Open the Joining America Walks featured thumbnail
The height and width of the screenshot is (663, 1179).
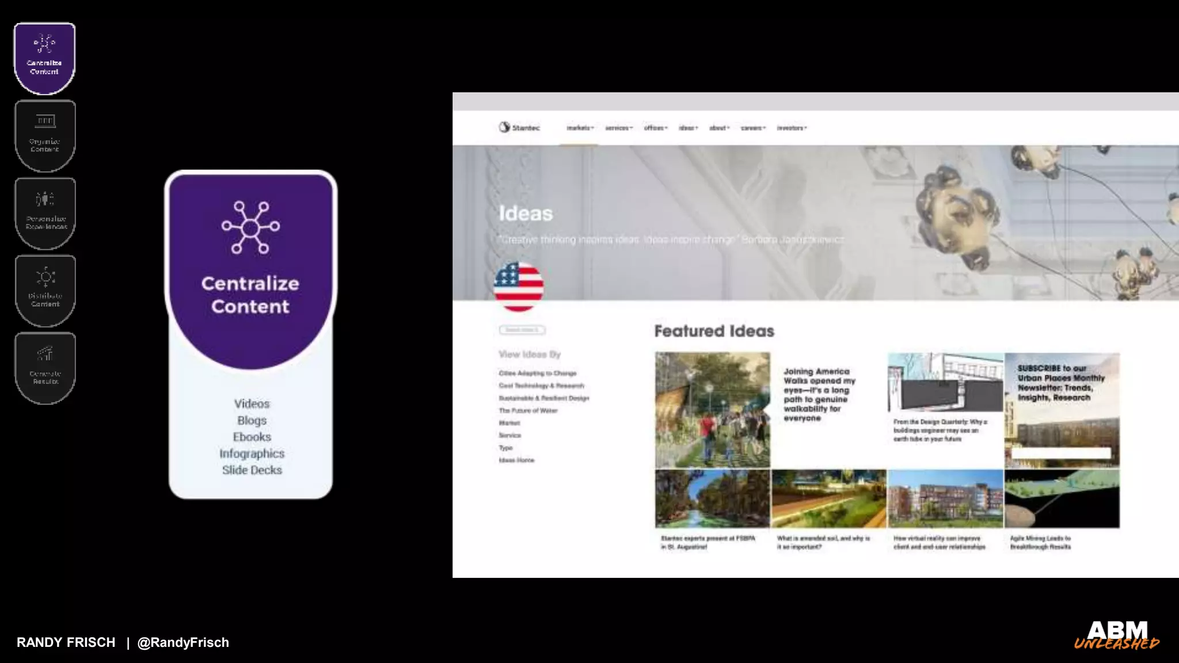click(712, 409)
